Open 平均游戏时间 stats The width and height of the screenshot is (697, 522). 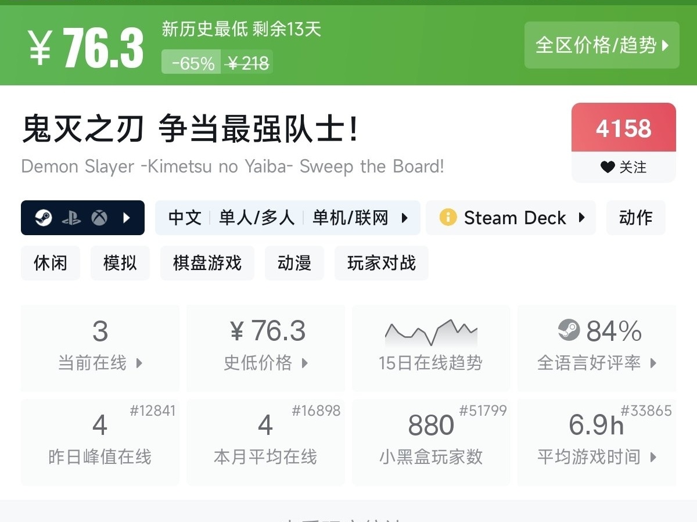click(x=597, y=441)
